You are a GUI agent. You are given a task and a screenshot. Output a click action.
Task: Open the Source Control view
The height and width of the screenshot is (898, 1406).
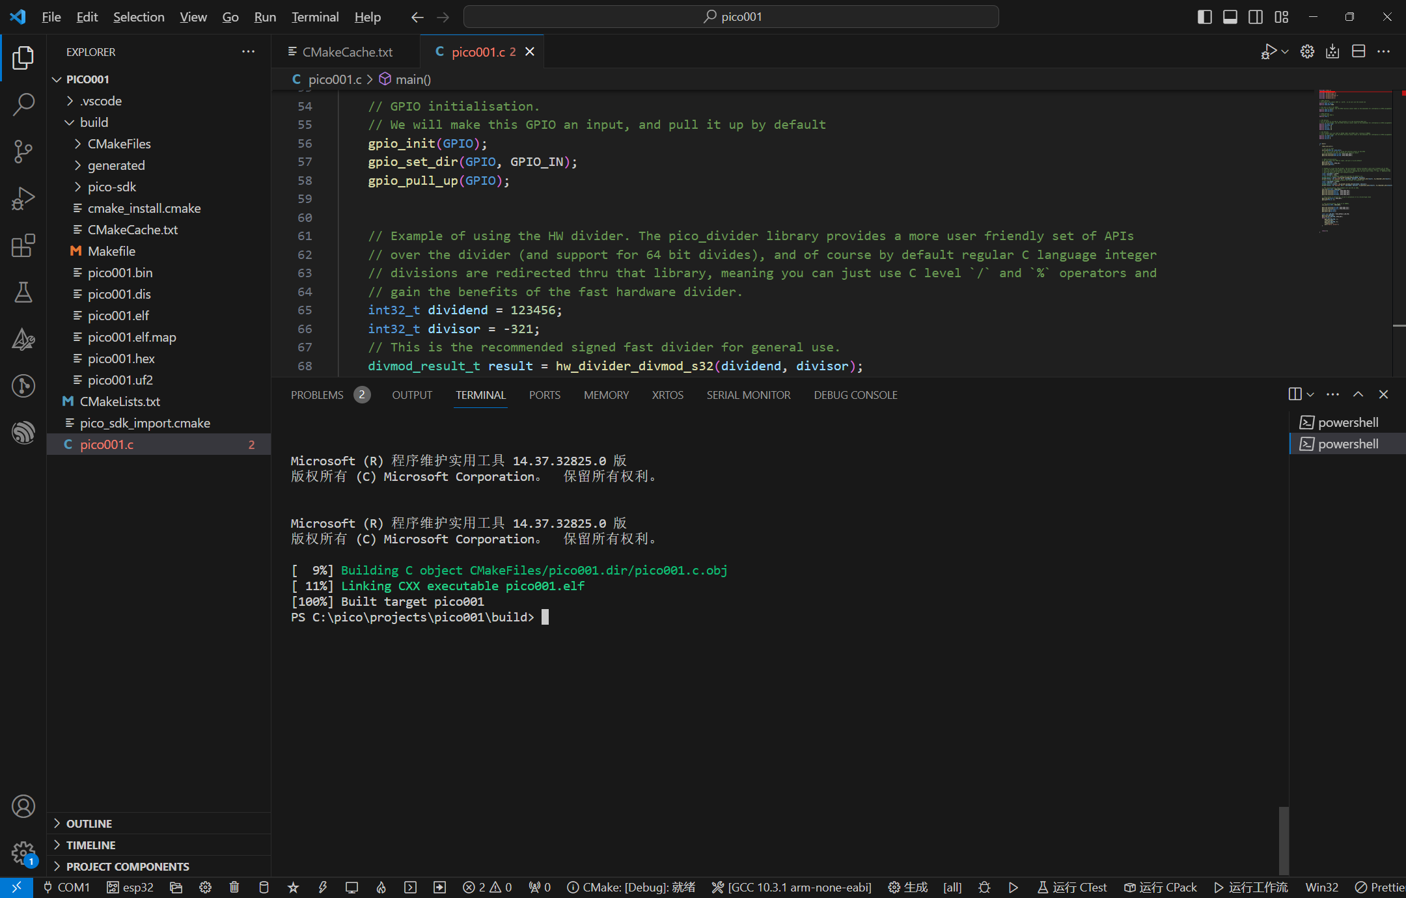(x=23, y=151)
